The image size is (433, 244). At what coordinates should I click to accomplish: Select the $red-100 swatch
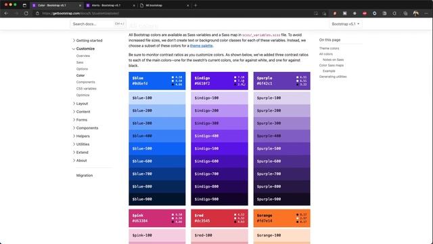click(219, 235)
